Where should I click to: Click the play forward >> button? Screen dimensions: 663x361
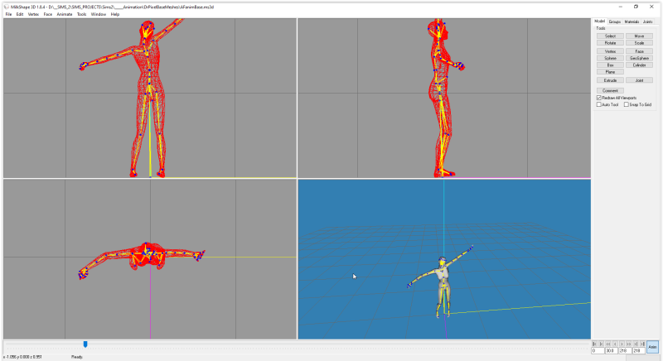629,344
